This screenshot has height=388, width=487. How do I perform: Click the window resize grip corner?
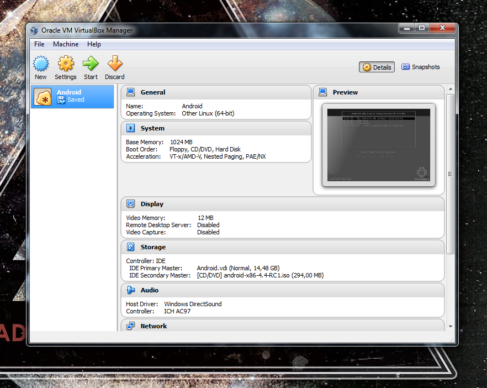(452, 339)
